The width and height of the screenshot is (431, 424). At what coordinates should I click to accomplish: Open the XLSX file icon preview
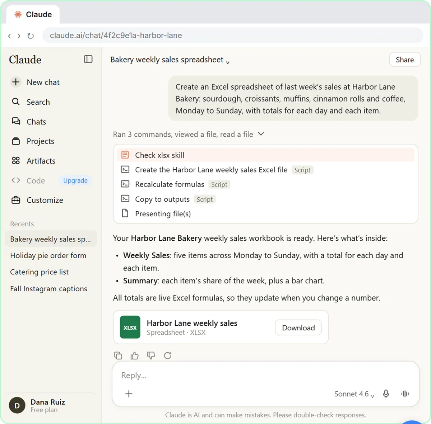click(130, 327)
